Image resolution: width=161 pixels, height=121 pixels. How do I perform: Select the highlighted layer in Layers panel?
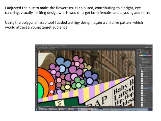146,88
